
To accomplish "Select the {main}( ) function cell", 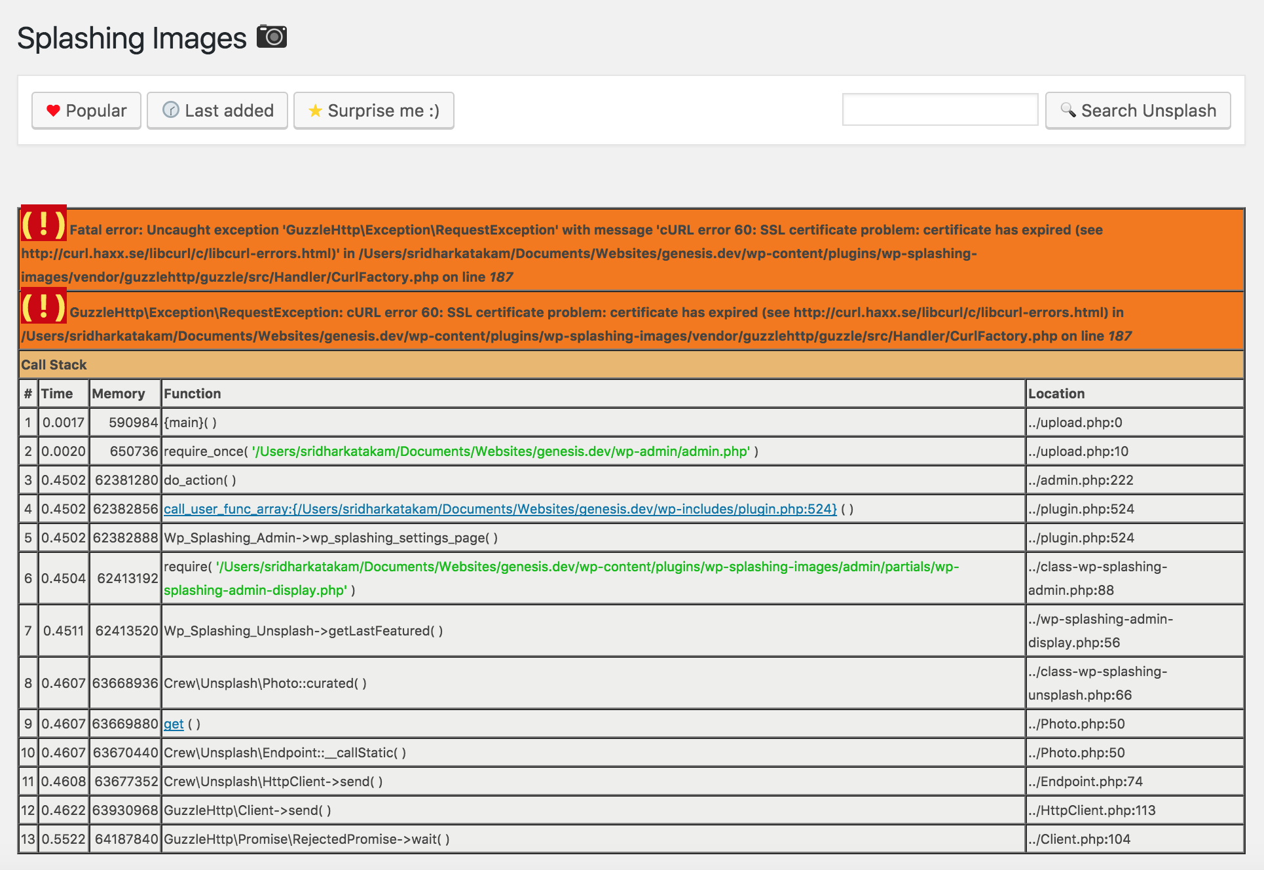I will click(593, 423).
